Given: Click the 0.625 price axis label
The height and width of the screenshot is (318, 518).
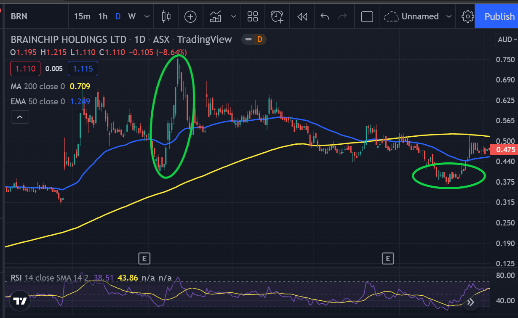Looking at the screenshot, I should [506, 100].
